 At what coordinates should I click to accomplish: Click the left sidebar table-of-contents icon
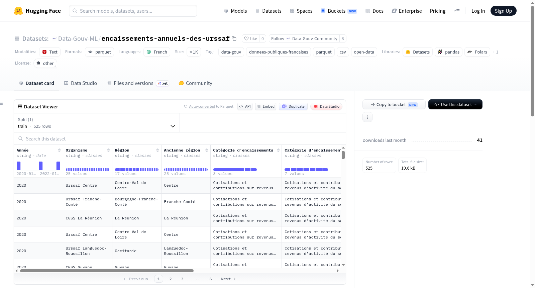tap(2, 103)
